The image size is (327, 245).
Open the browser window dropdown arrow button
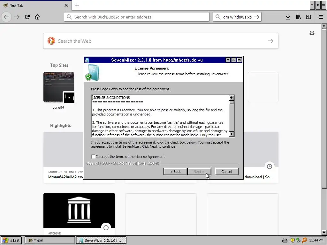tap(312, 5)
